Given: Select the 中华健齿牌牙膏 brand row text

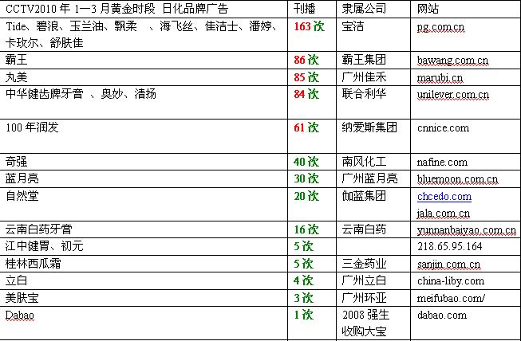Looking at the screenshot, I should click(81, 94).
